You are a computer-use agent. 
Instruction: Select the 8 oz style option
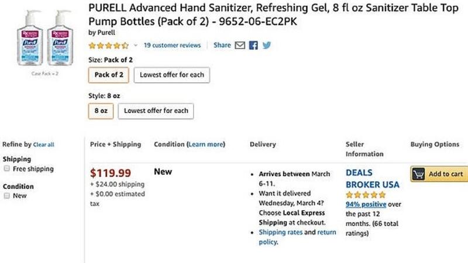(x=101, y=110)
